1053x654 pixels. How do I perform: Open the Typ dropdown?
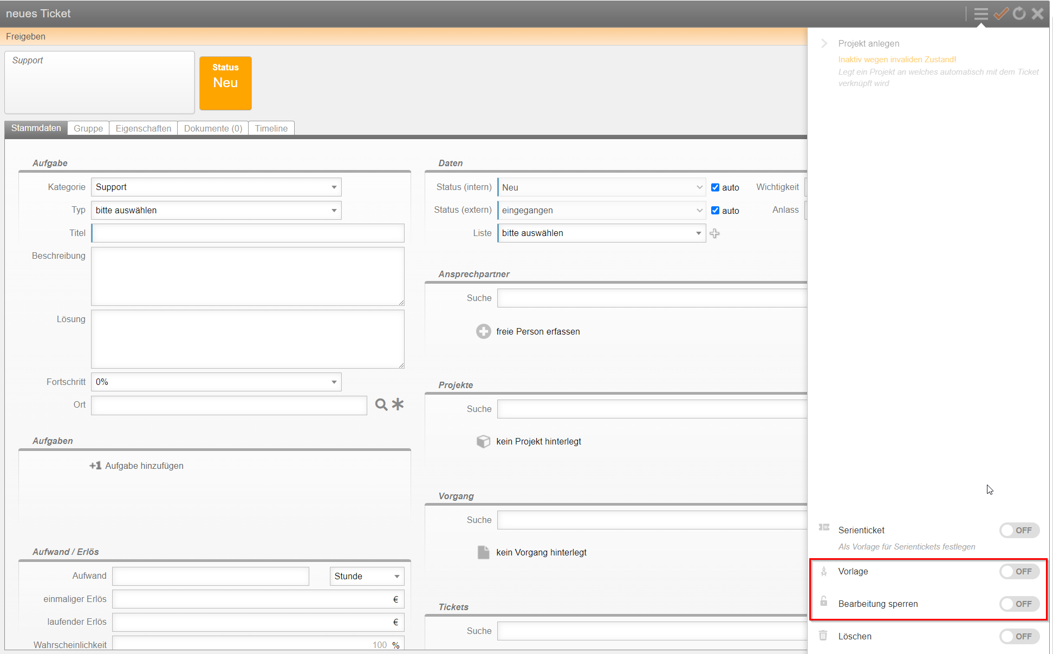coord(216,211)
